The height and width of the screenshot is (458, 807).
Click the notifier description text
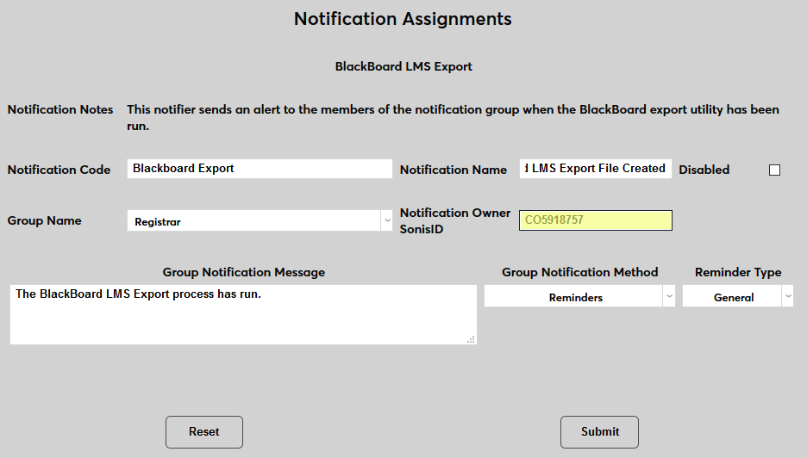[x=453, y=118]
